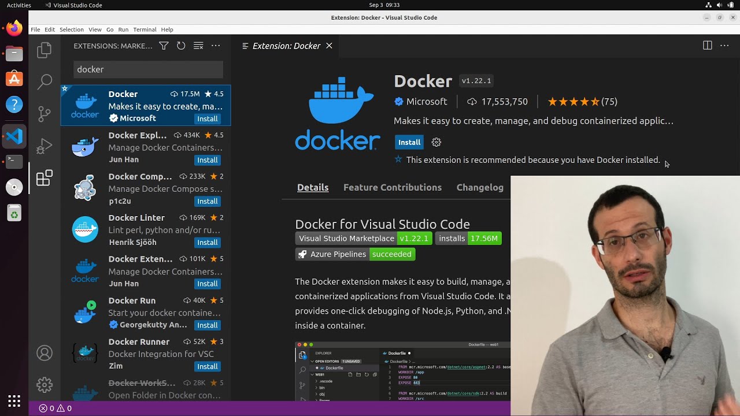Install the Docker extension from details page
This screenshot has height=416, width=740.
409,142
